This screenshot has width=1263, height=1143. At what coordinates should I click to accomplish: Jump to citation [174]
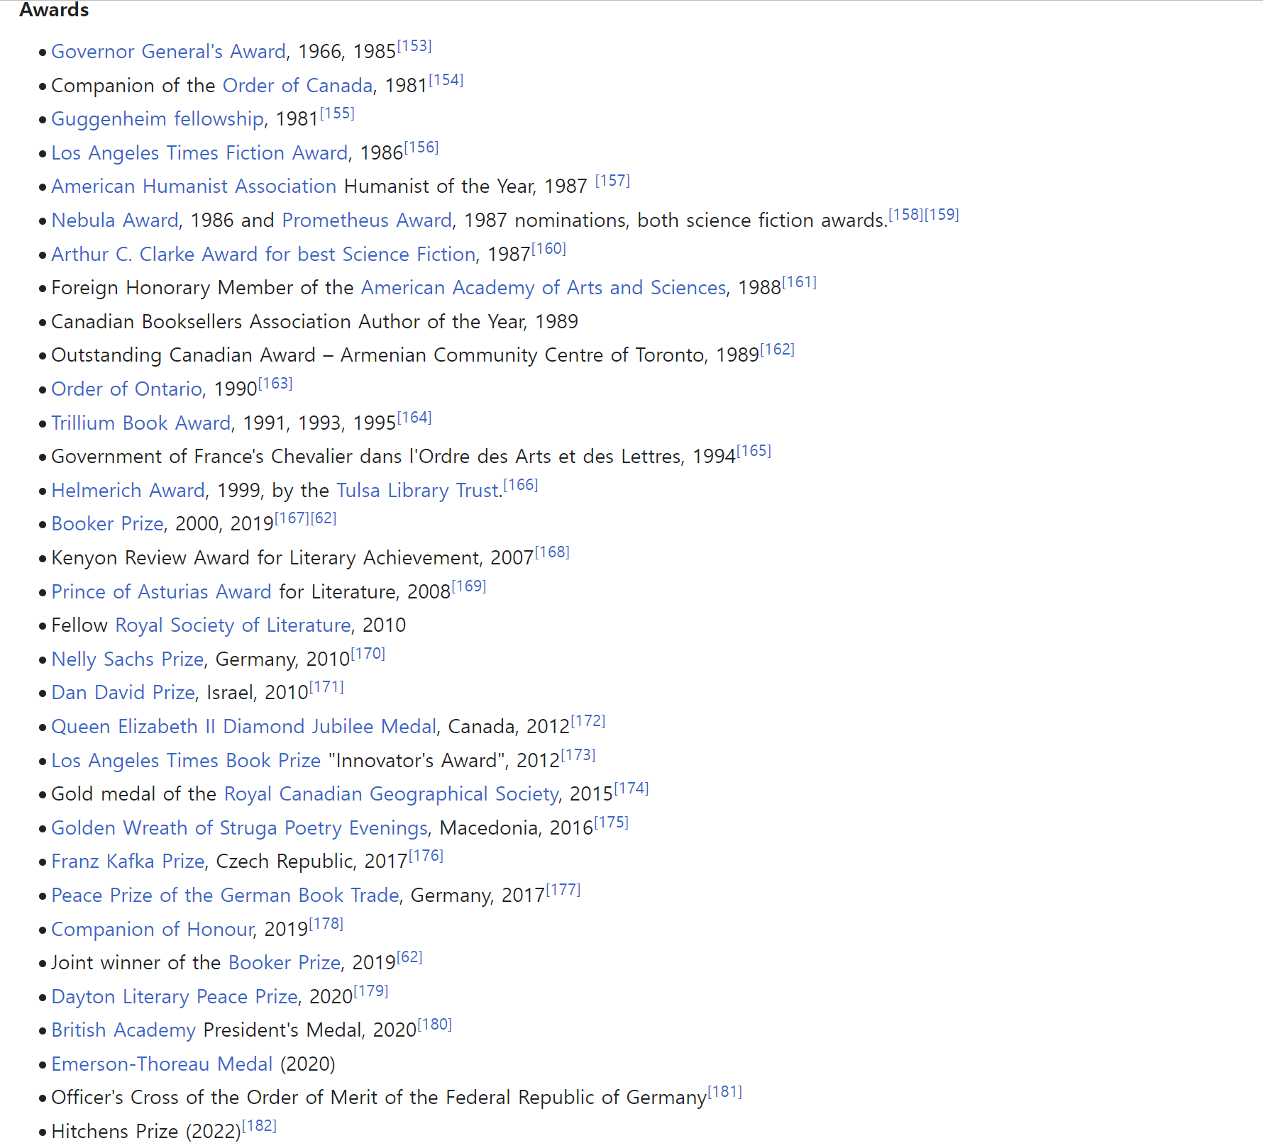click(631, 788)
